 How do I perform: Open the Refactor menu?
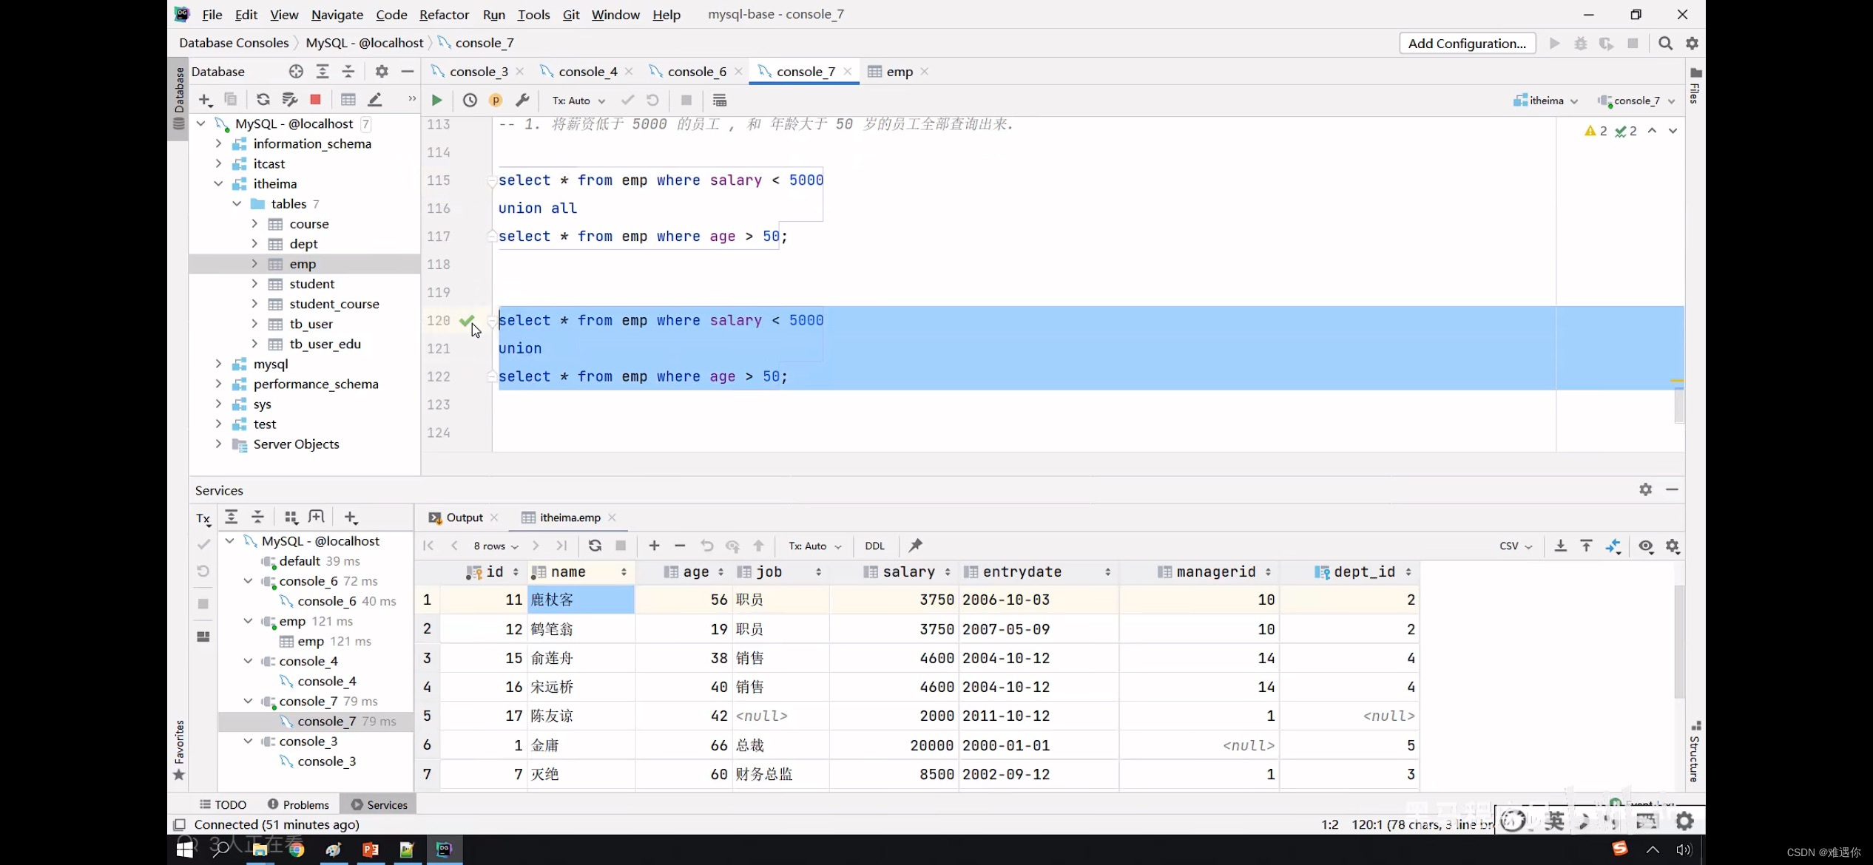pyautogui.click(x=444, y=14)
